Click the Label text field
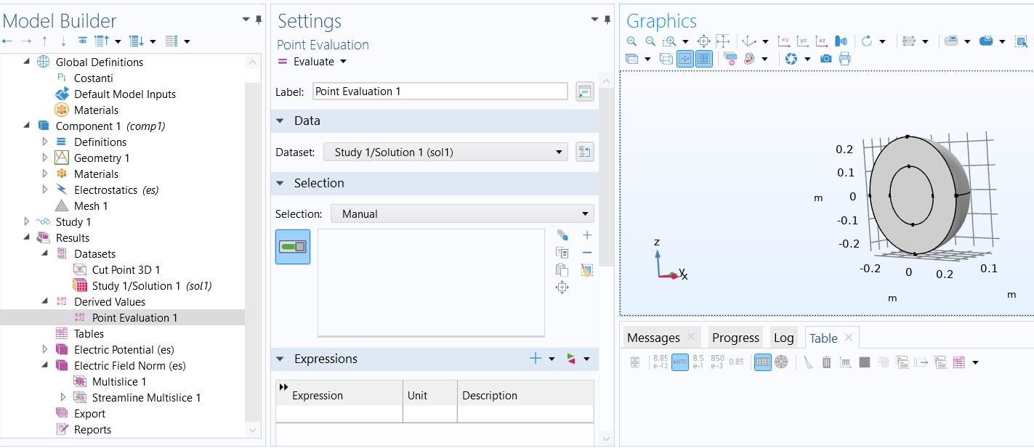 point(440,91)
